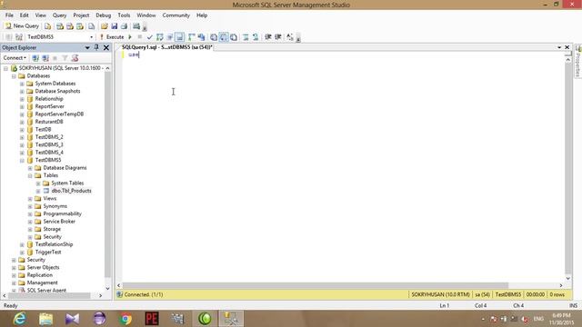
Task: Collapse the Tables folder under TestDBMS5
Action: tap(30, 175)
